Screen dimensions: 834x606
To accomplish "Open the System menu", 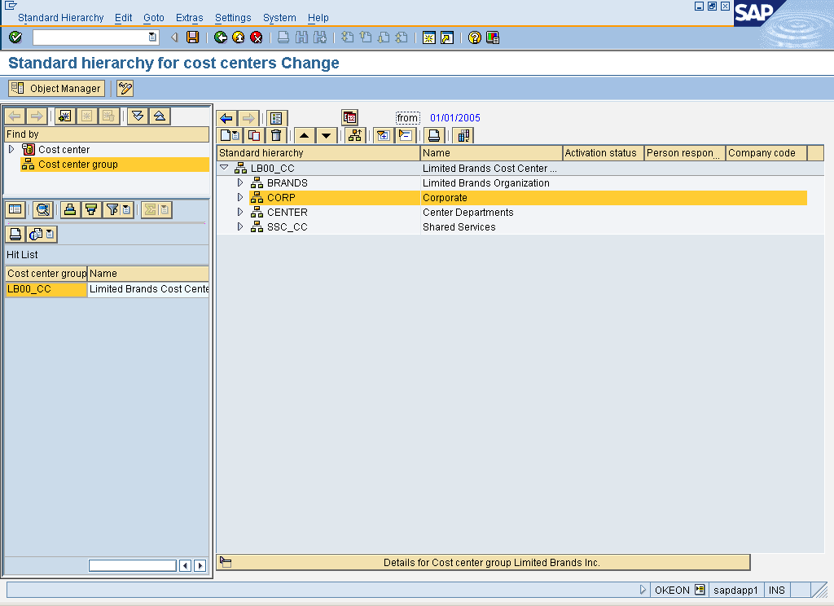I will [279, 18].
